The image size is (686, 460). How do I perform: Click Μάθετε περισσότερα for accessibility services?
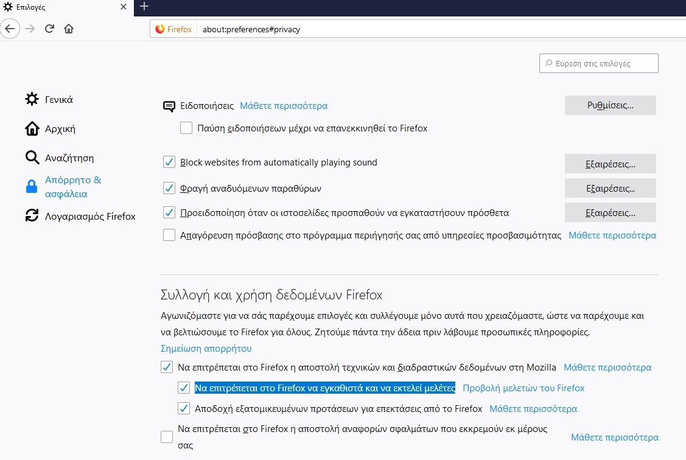pos(612,235)
